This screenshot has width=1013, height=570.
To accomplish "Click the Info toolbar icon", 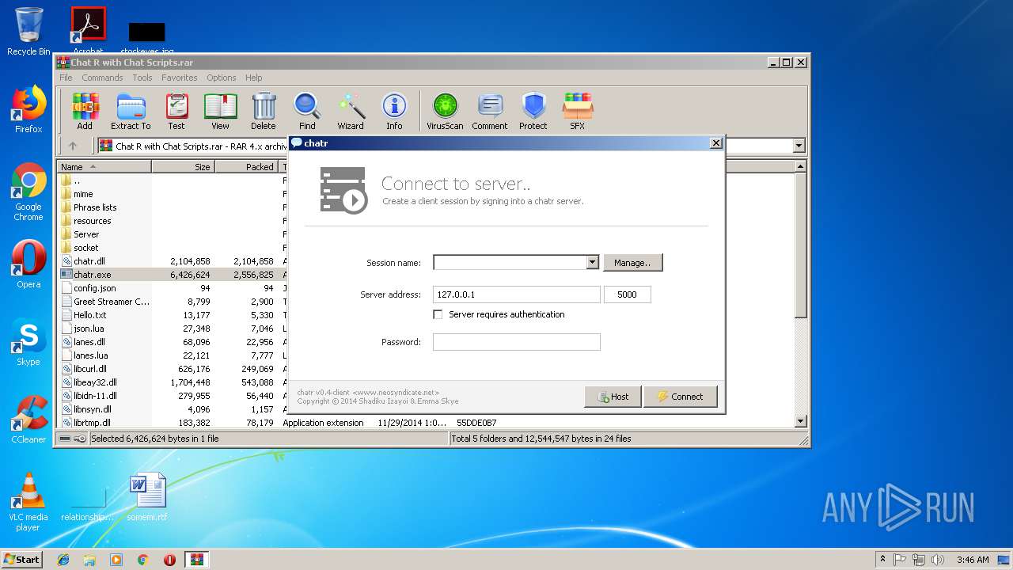I will tap(394, 112).
